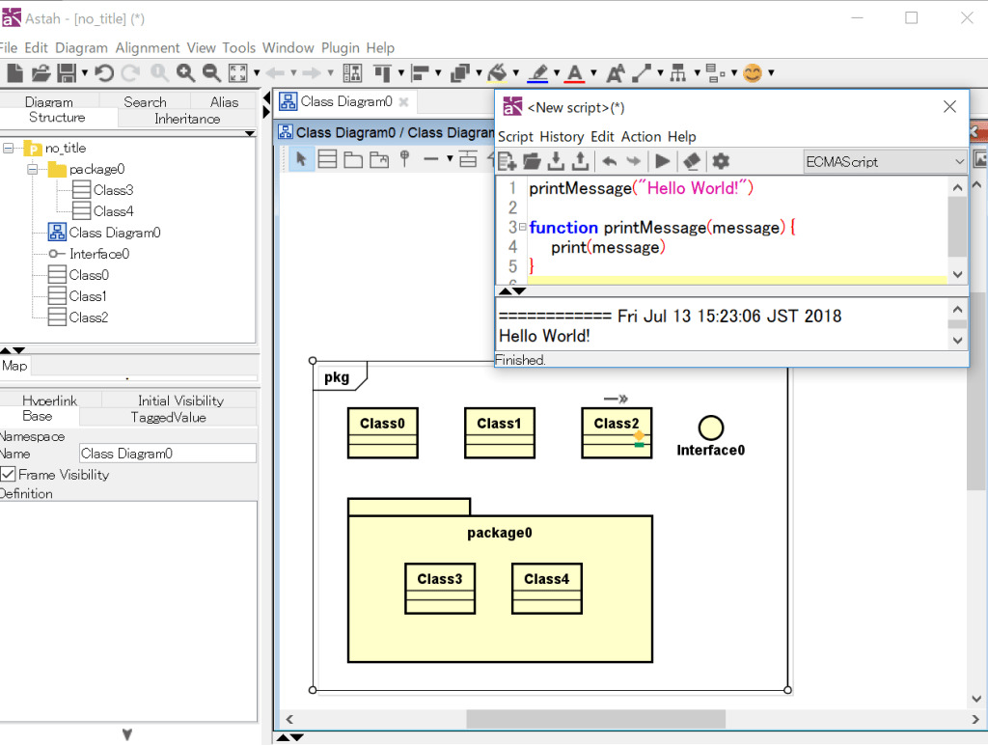988x745 pixels.
Task: Run the script with the play button
Action: click(x=662, y=161)
